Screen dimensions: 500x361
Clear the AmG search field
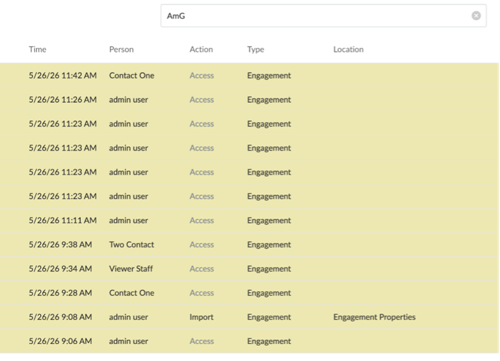[476, 15]
